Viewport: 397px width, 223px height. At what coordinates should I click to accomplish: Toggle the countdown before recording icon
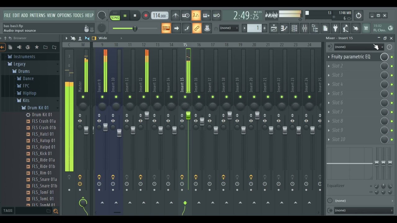(196, 15)
